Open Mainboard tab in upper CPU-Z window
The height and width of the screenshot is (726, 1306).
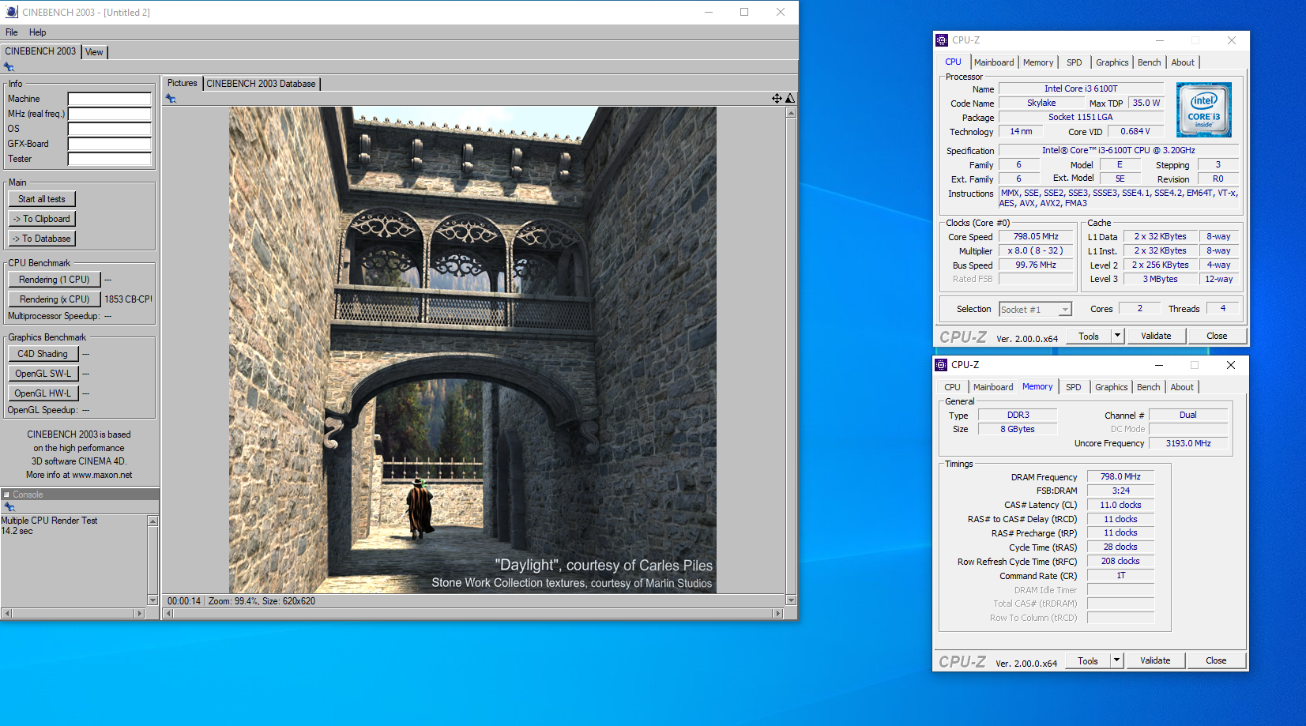pyautogui.click(x=994, y=62)
